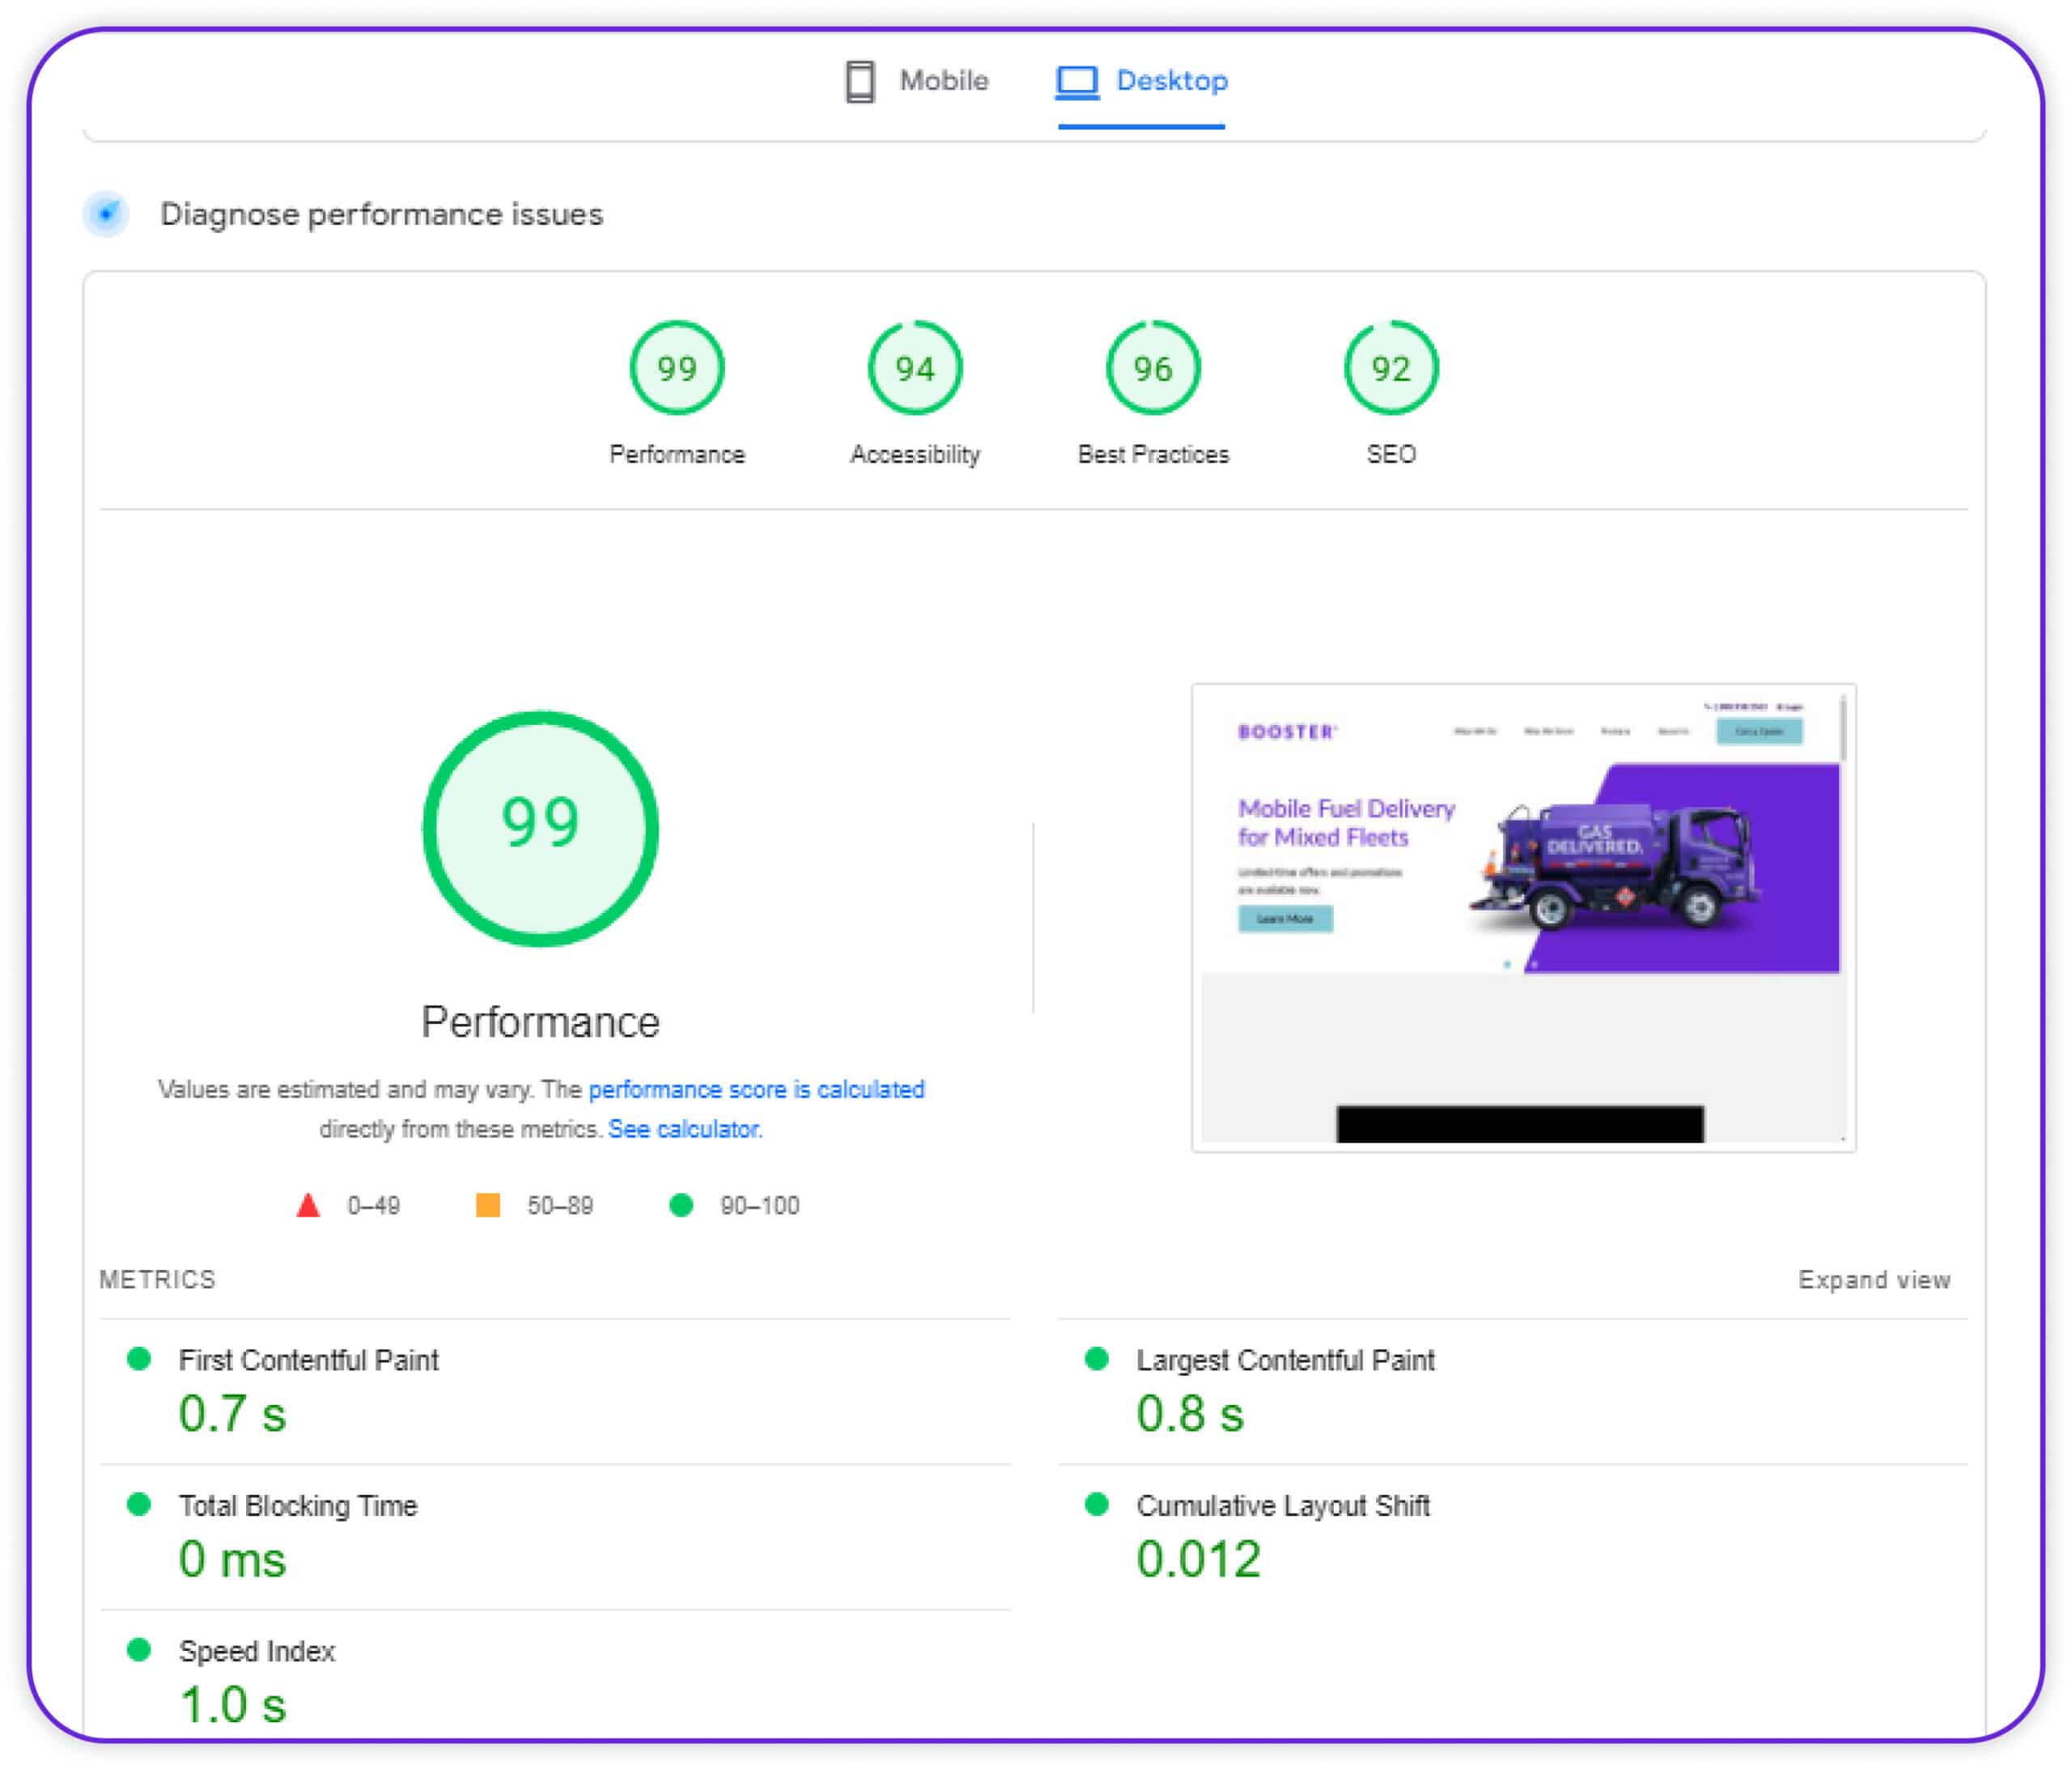Click the green circle 90–100 legend icon
Image resolution: width=2072 pixels, height=1770 pixels.
coord(681,1205)
